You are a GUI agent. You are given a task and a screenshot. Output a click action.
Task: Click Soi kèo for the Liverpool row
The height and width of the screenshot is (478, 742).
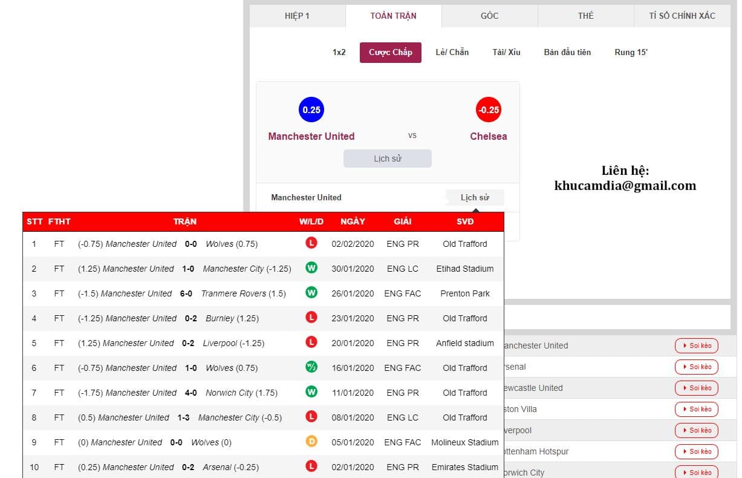point(697,430)
